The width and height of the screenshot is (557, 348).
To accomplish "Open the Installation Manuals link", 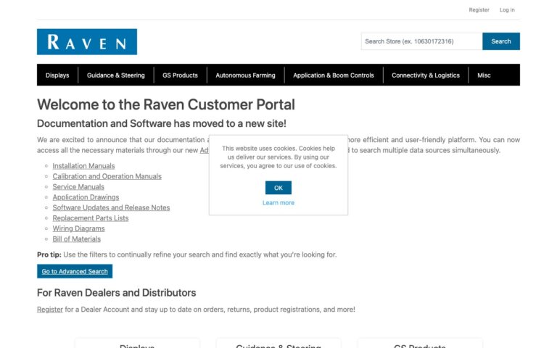I will [83, 166].
